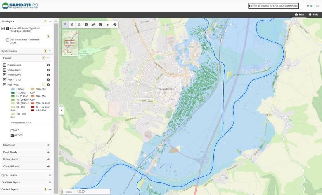Activate the zoom in tool
The height and width of the screenshot is (195, 322).
pyautogui.click(x=72, y=25)
